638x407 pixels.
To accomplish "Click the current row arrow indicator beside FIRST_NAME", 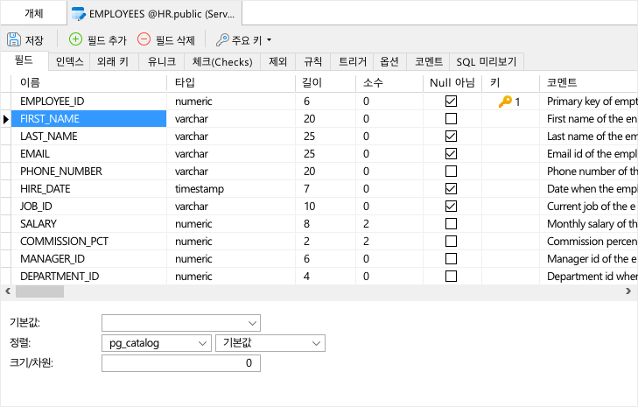I will point(6,119).
